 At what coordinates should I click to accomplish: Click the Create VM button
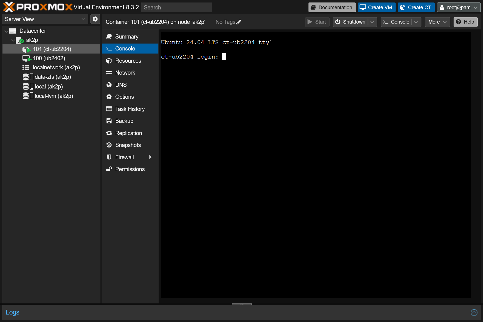pos(377,7)
